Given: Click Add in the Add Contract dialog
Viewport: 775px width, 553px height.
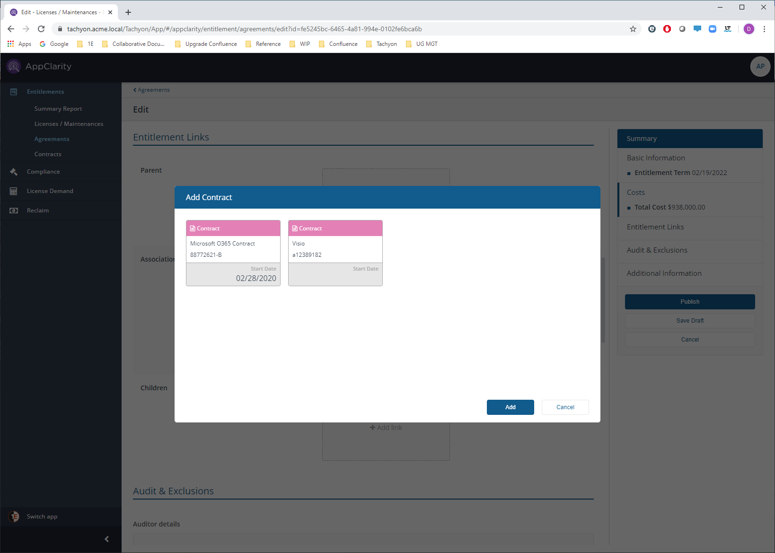Looking at the screenshot, I should pos(511,407).
